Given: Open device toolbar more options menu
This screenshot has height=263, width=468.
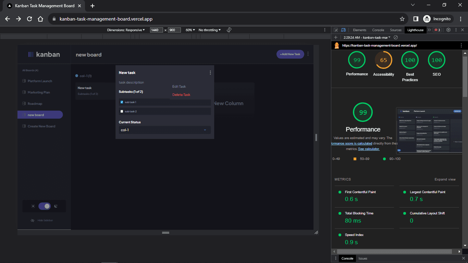Looking at the screenshot, I should pos(325,30).
